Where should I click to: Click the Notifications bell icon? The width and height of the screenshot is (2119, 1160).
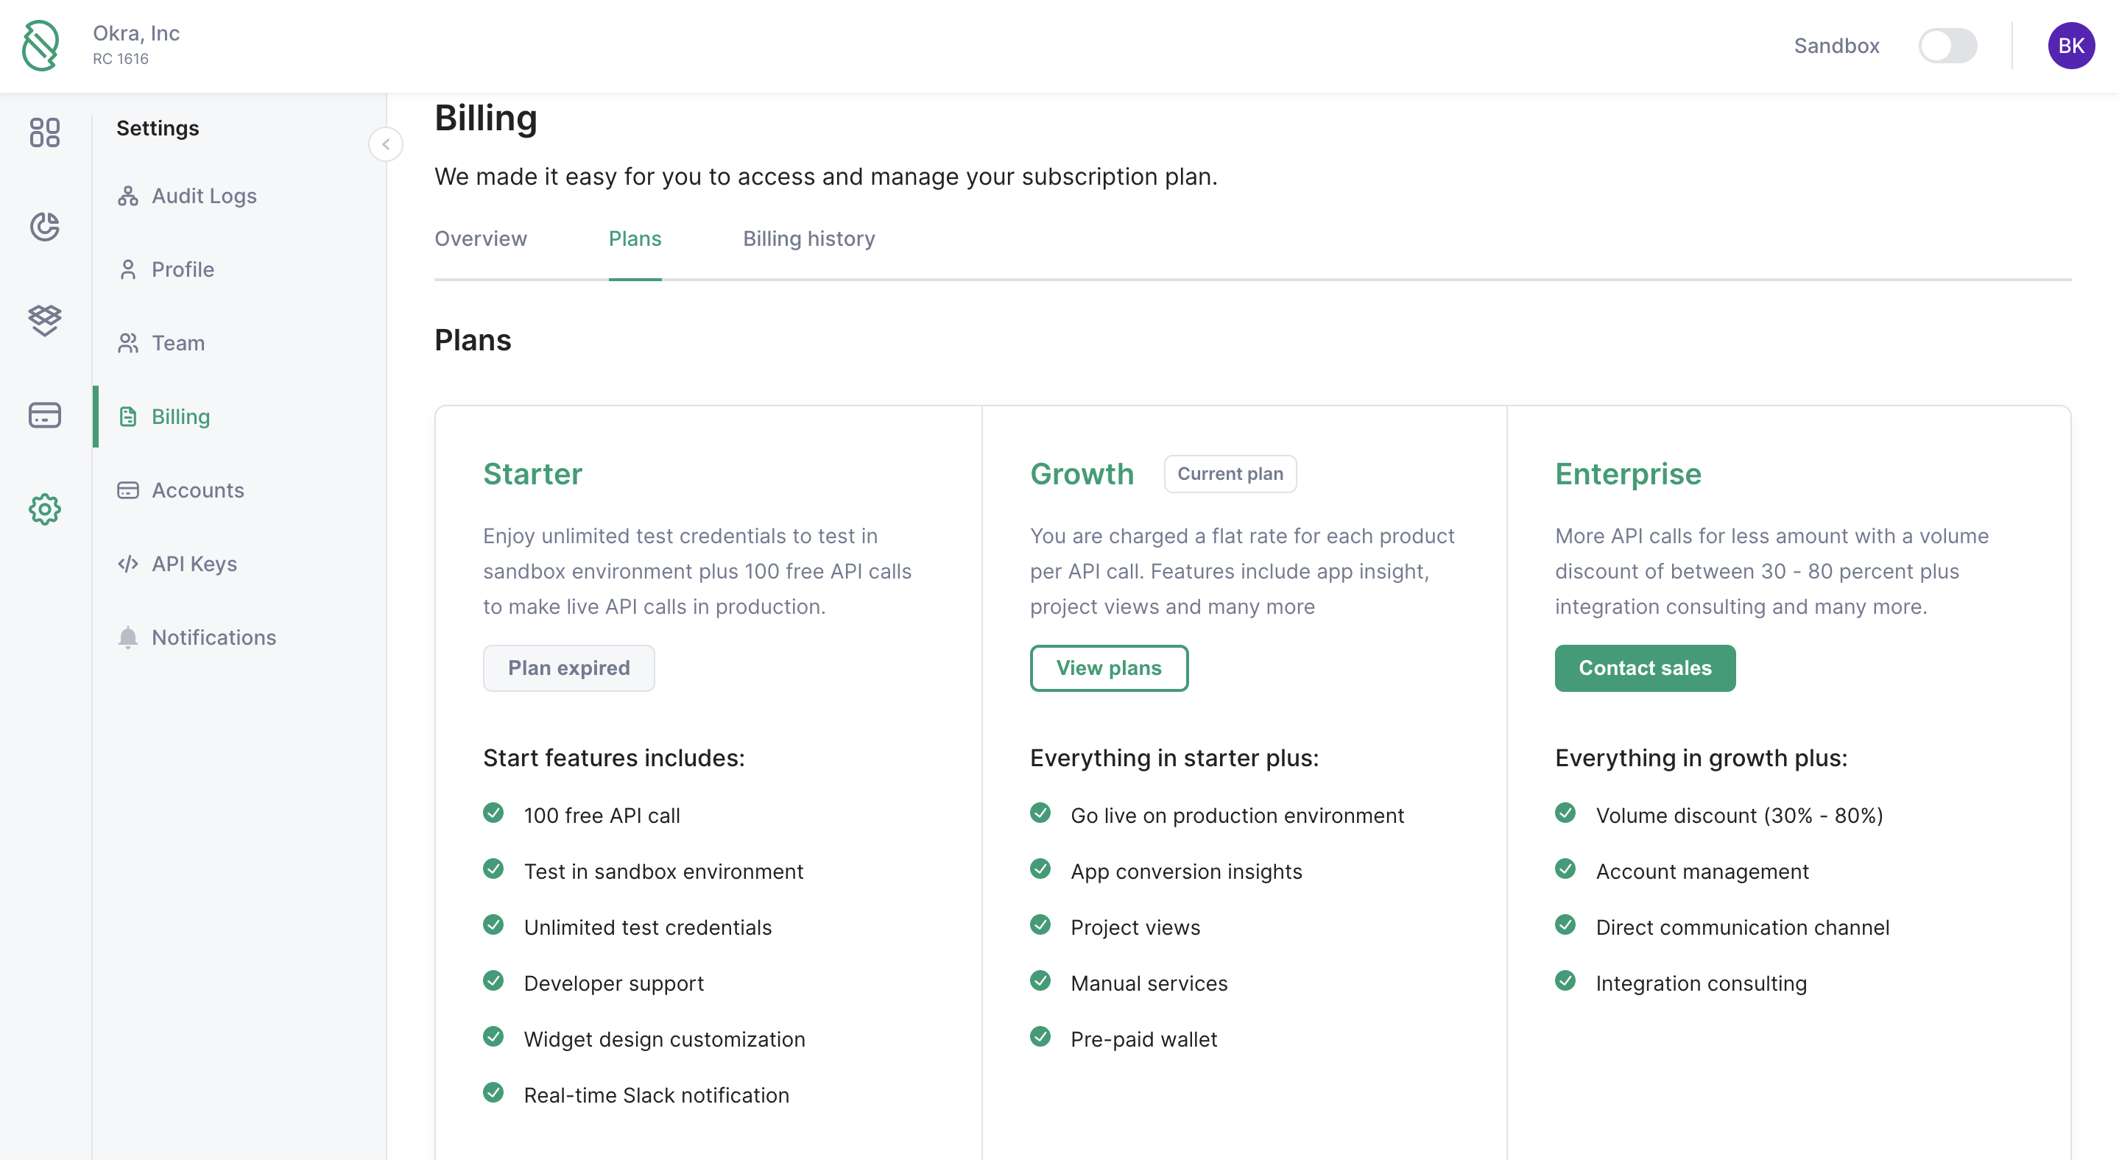(x=127, y=637)
